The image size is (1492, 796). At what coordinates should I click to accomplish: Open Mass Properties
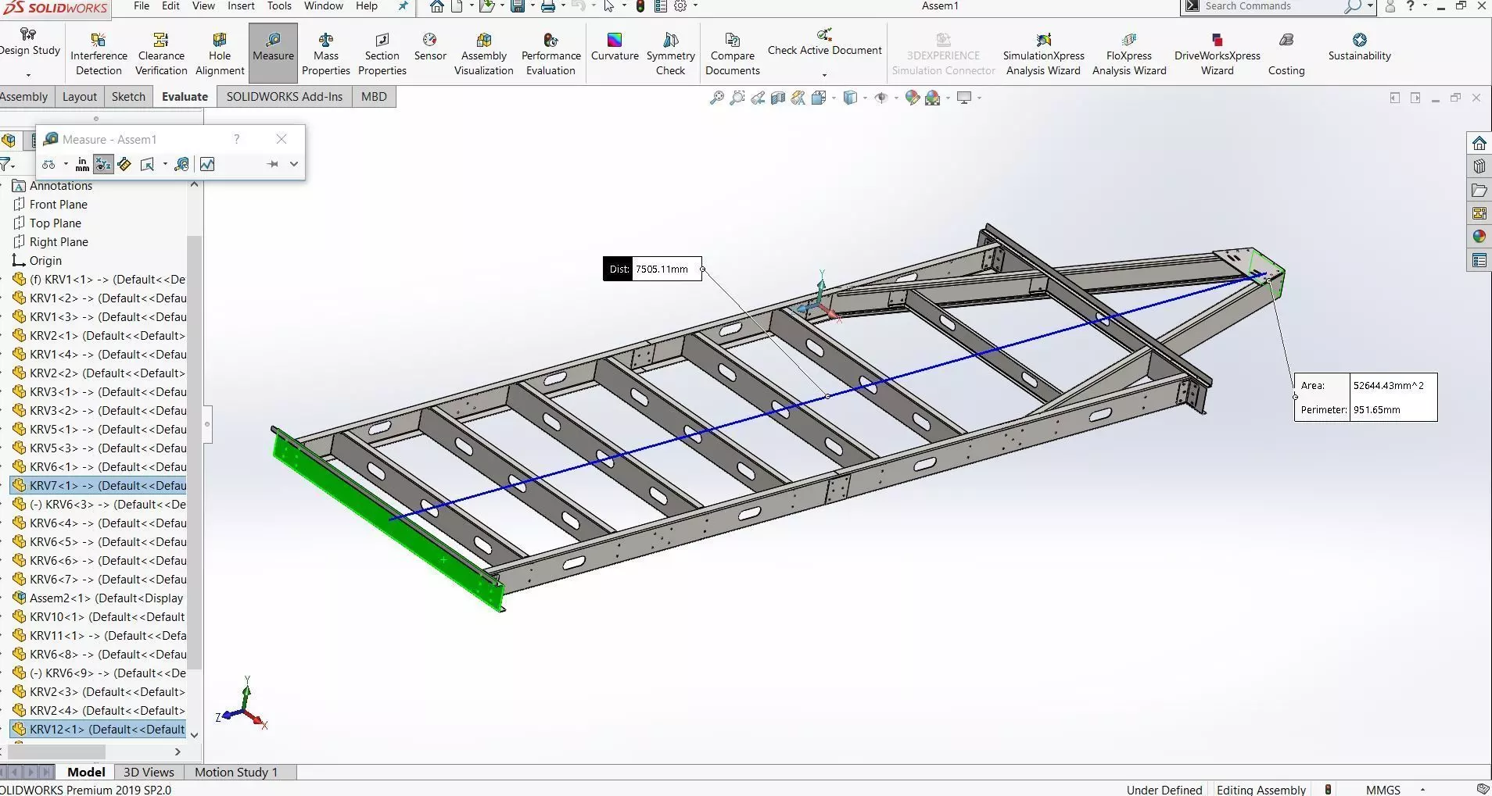pos(326,54)
